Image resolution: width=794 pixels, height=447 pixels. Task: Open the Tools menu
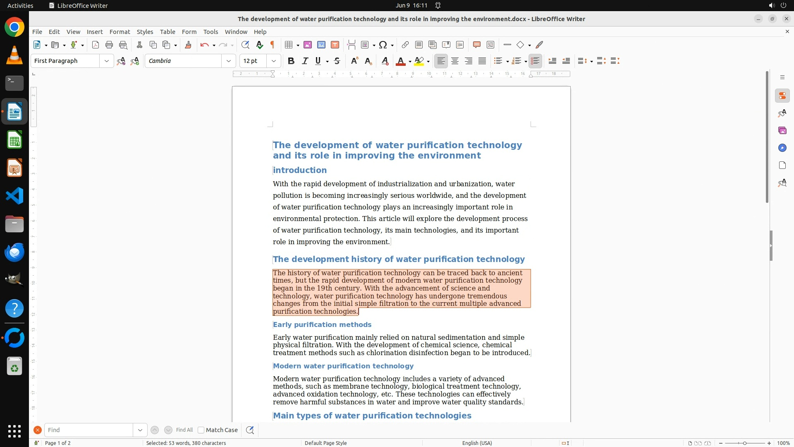coord(210,31)
